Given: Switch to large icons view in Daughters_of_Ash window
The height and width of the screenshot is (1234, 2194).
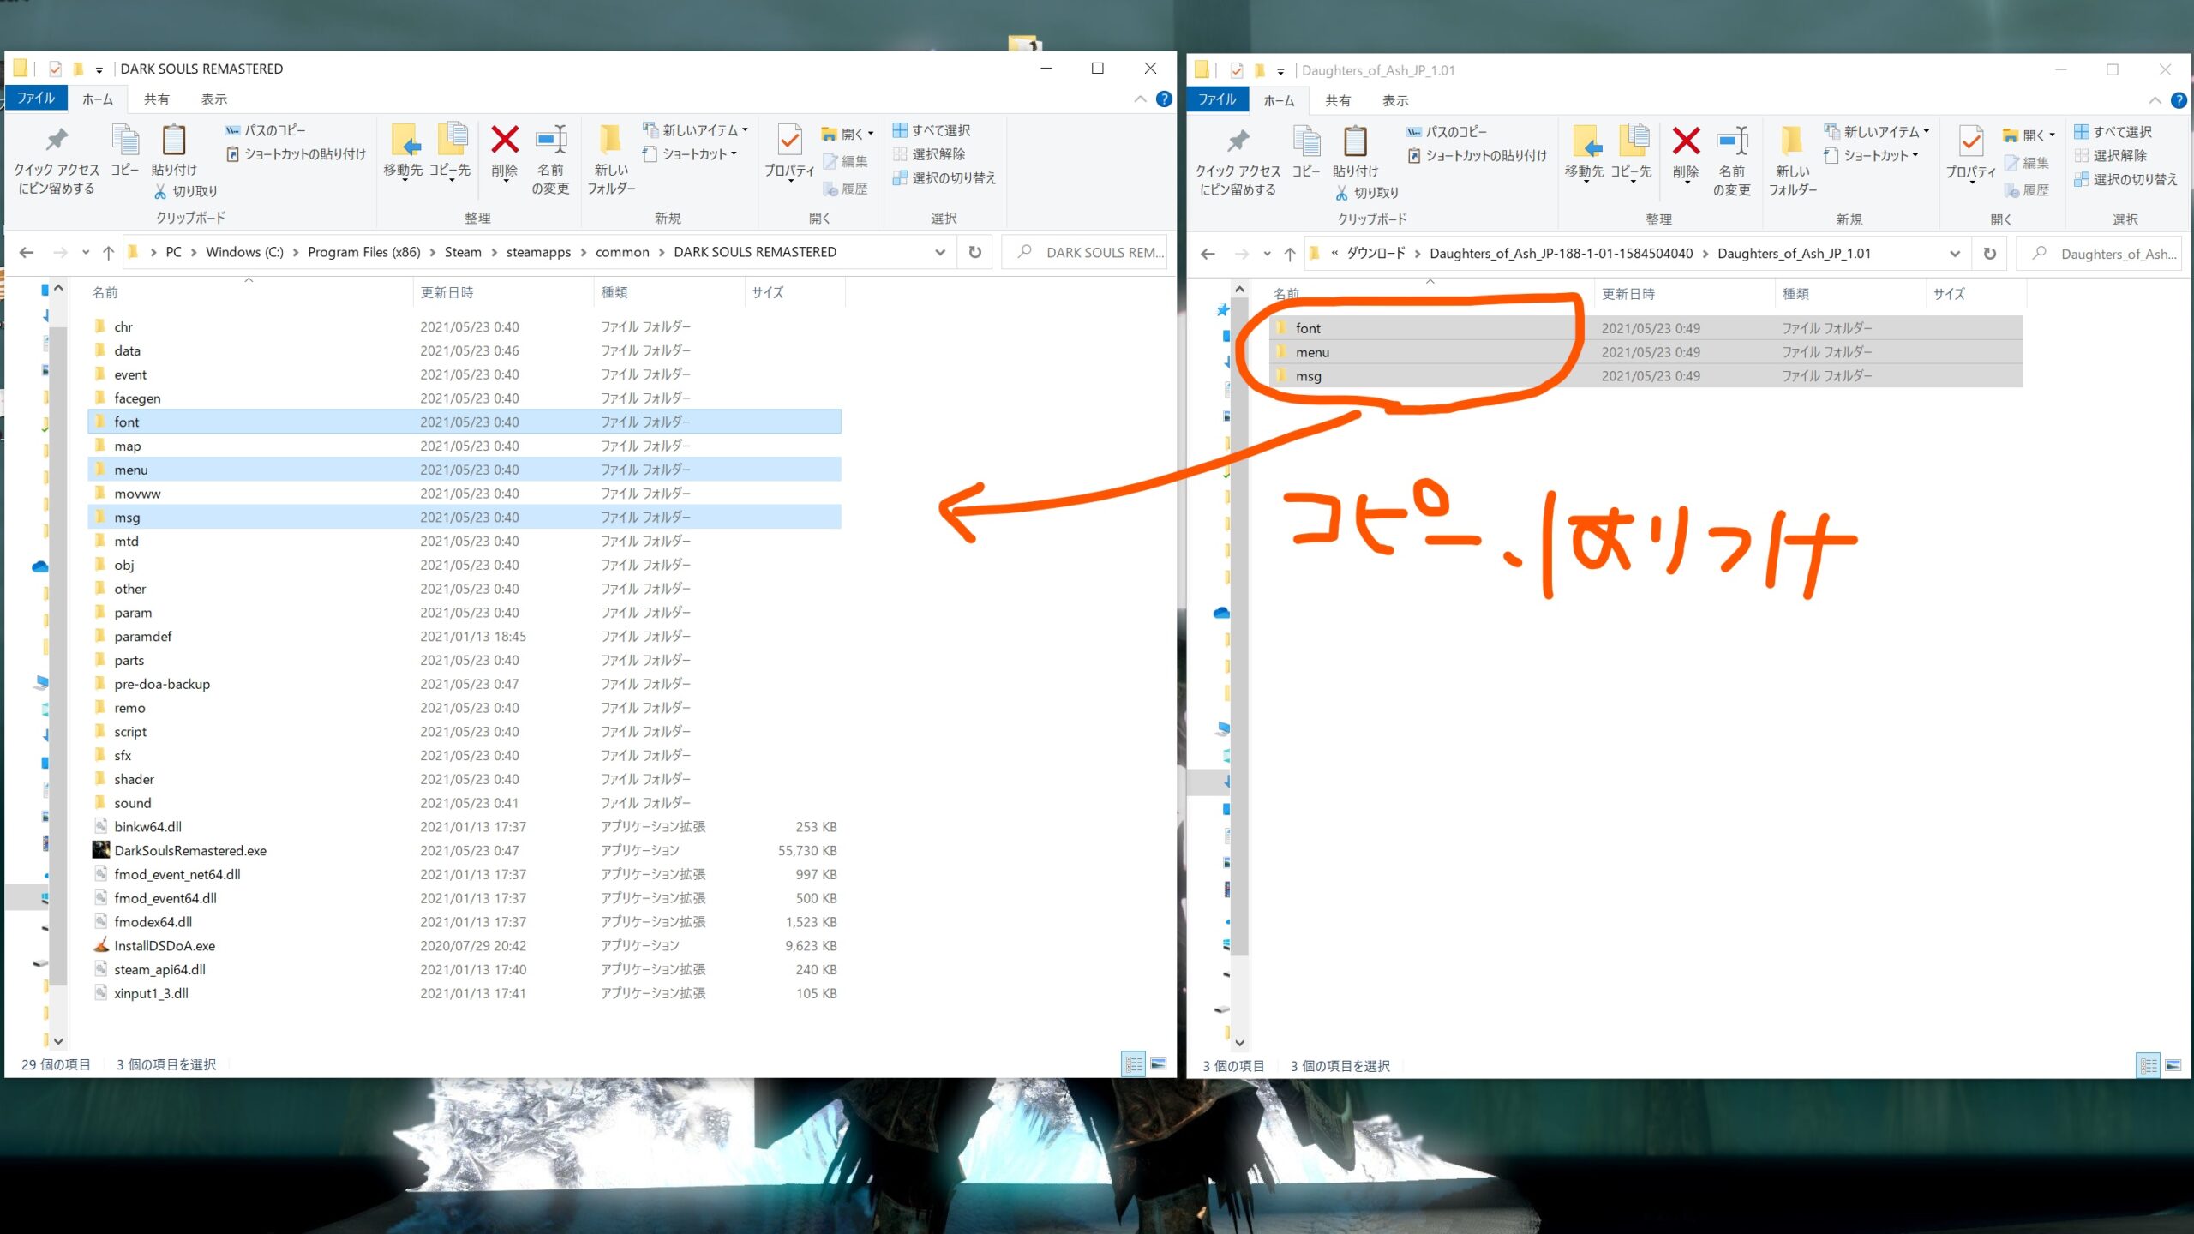Looking at the screenshot, I should point(2173,1066).
